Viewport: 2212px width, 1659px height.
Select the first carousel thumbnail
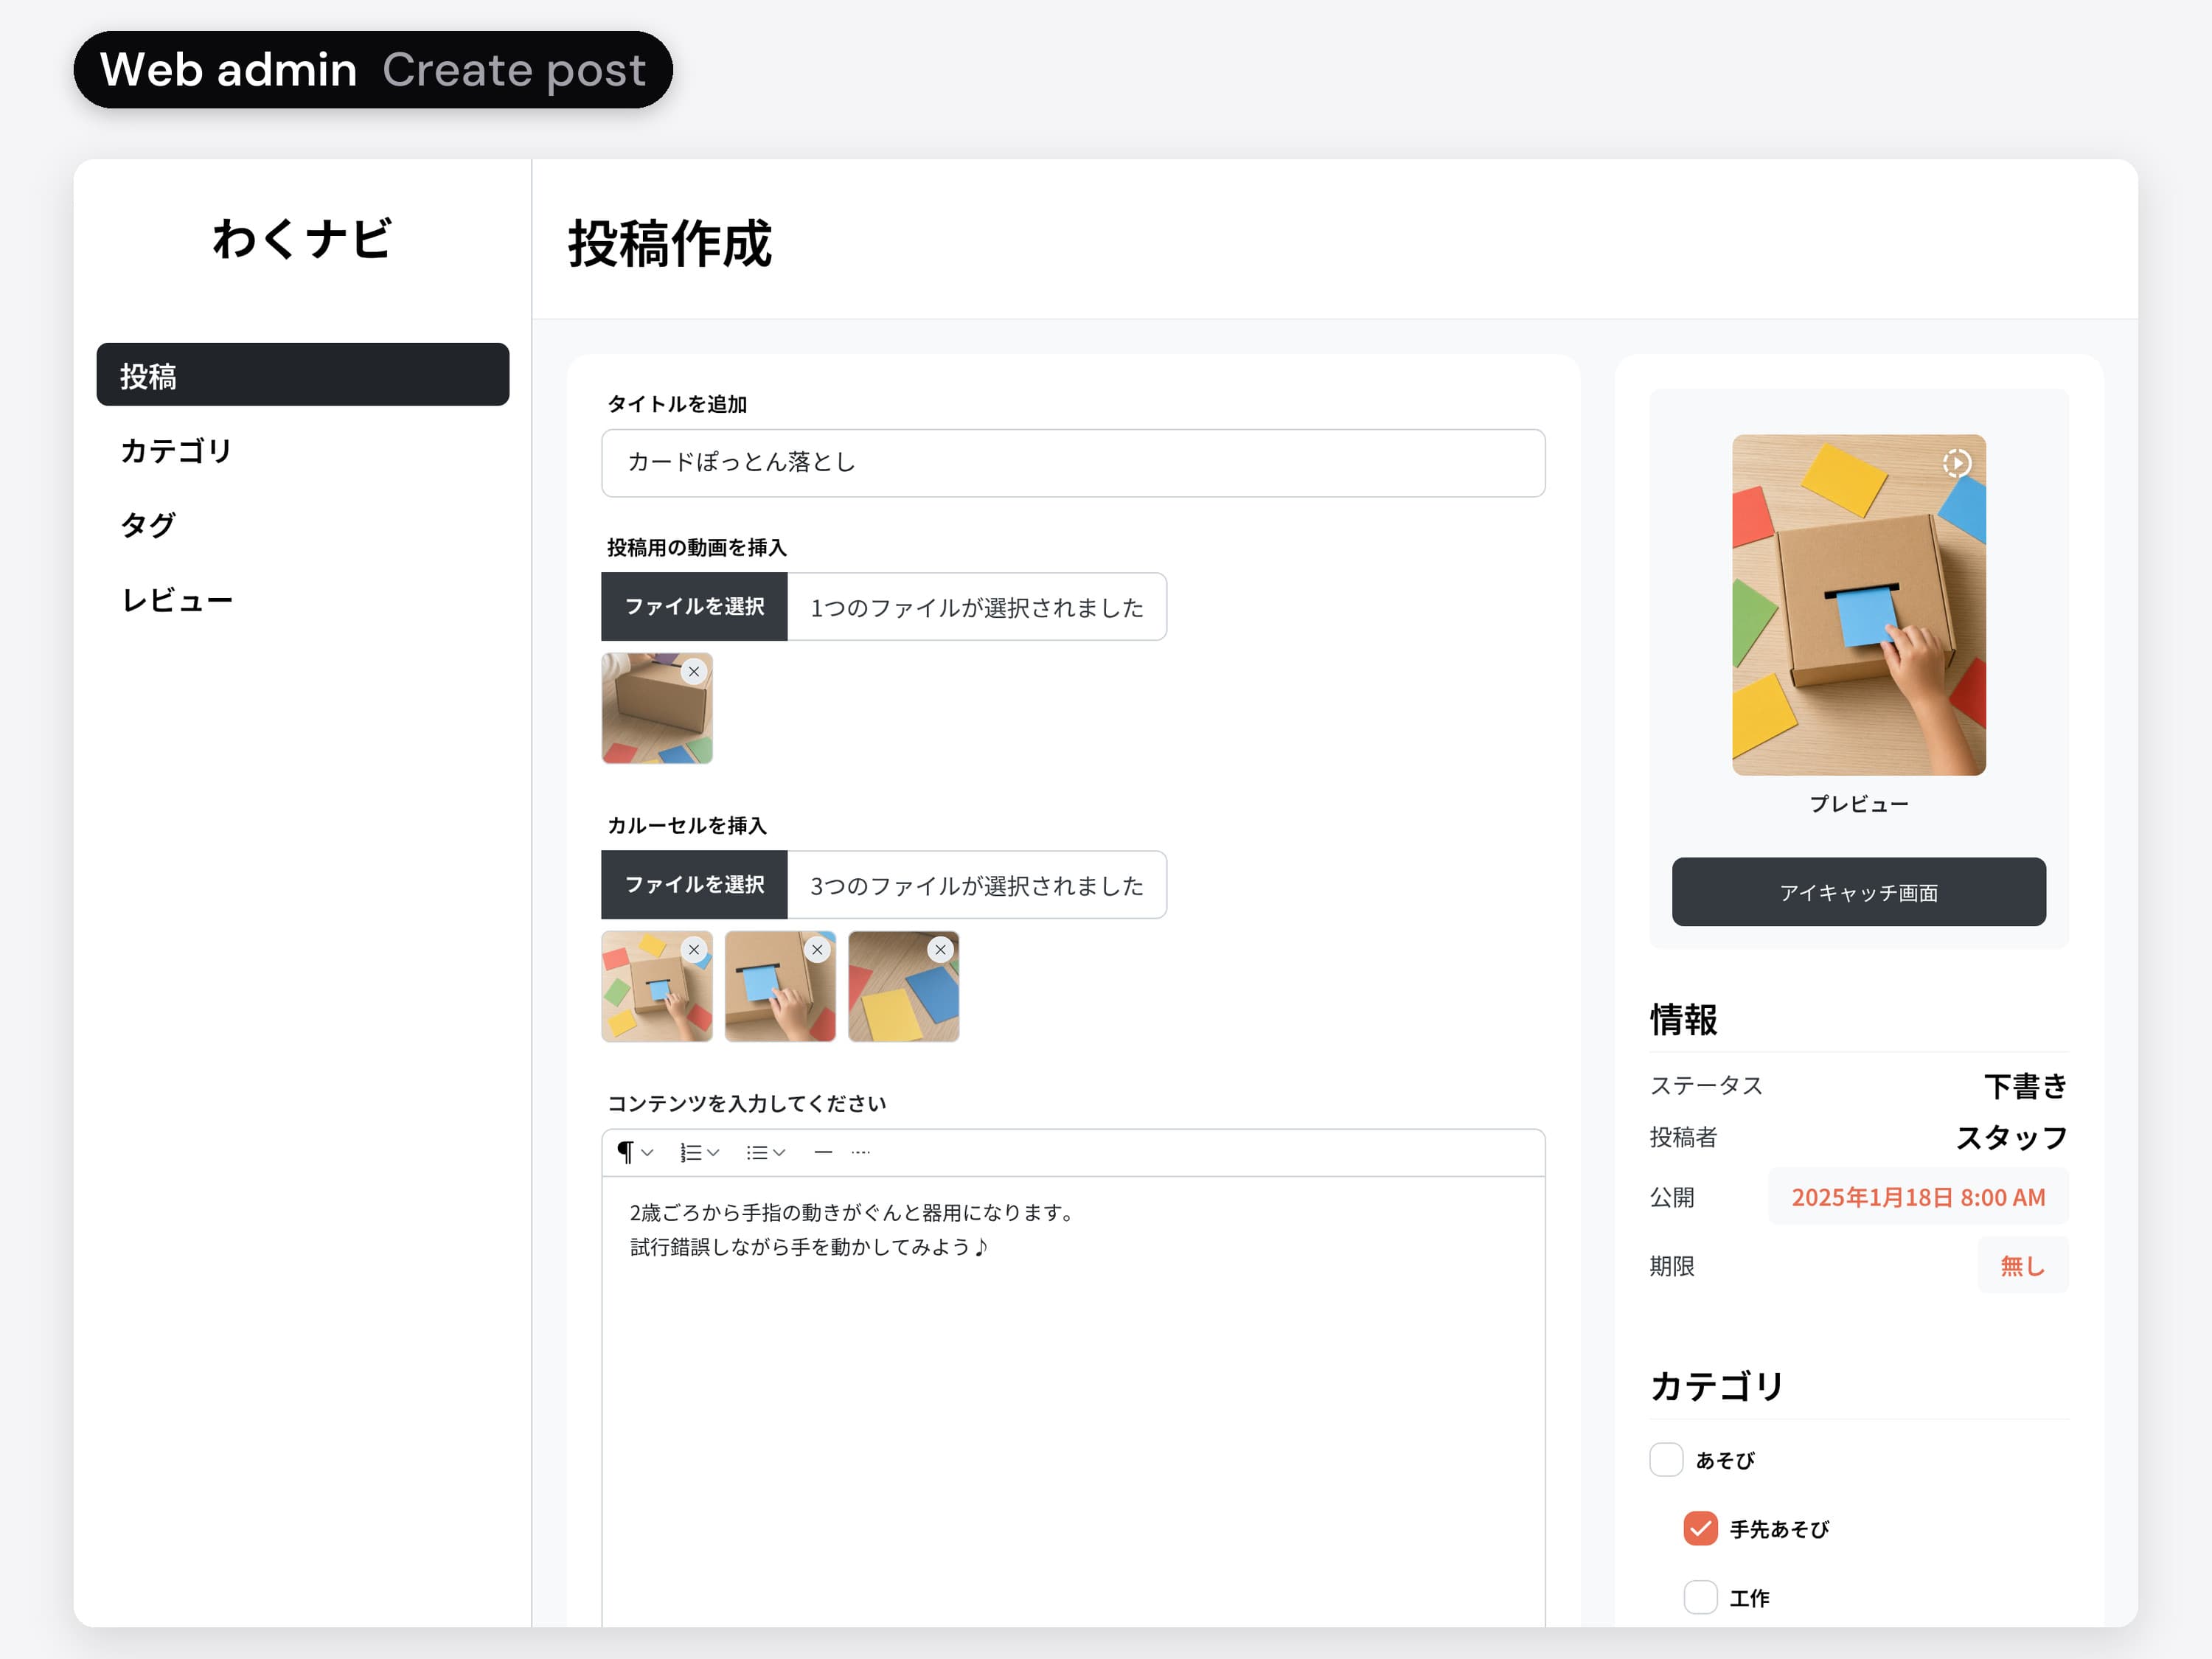click(657, 987)
